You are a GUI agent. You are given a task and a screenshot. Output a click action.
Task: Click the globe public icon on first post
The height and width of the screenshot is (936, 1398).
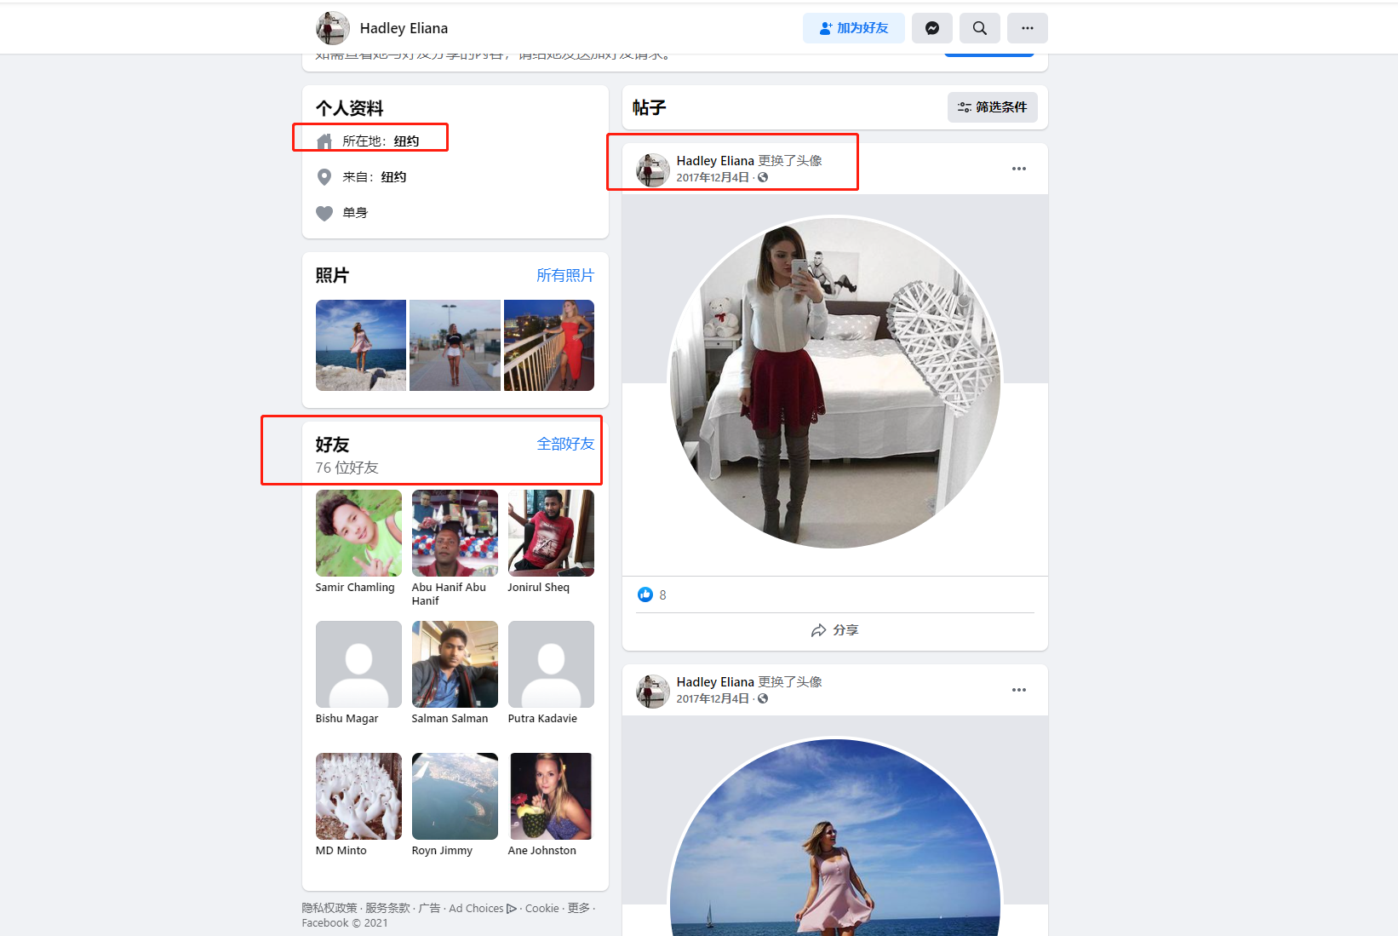(763, 178)
